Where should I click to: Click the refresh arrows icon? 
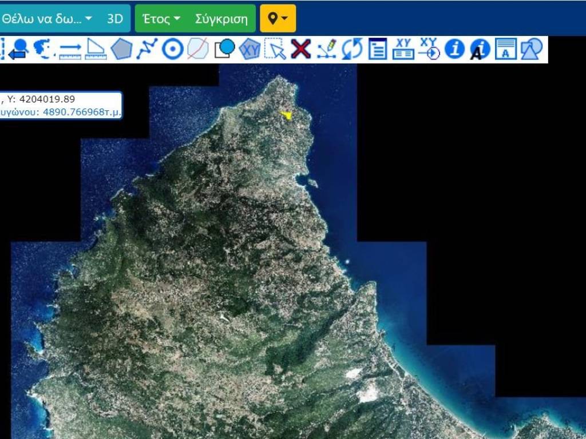(x=352, y=49)
